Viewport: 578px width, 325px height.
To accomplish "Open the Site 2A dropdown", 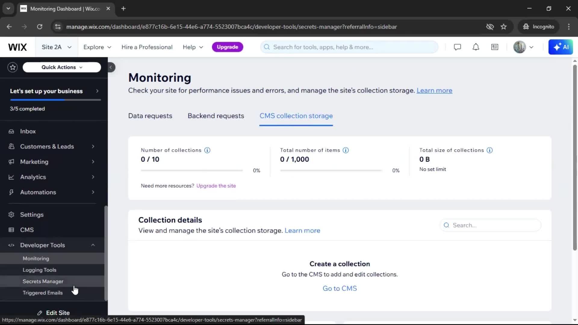I will point(57,47).
